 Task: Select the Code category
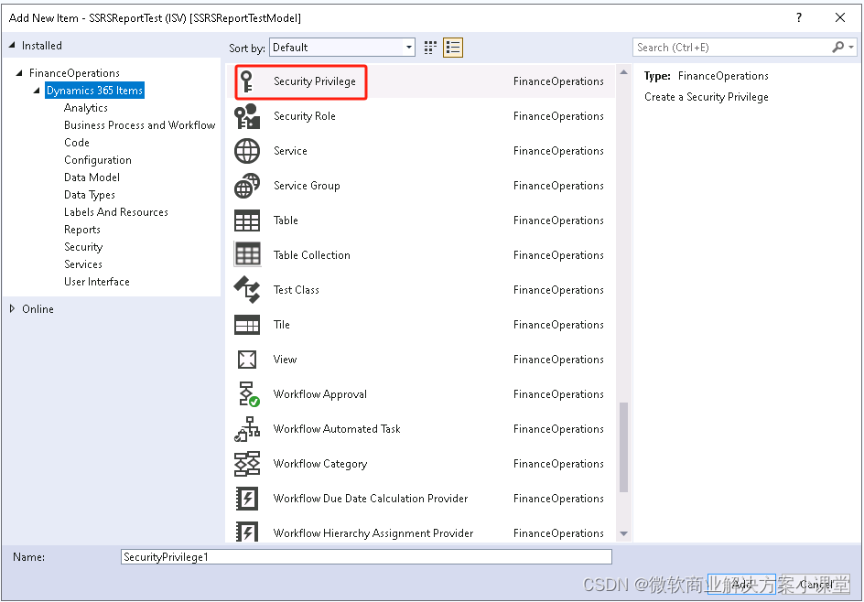coord(77,143)
